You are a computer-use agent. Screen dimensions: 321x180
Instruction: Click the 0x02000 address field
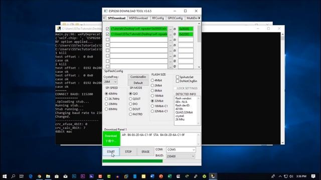coord(186,34)
